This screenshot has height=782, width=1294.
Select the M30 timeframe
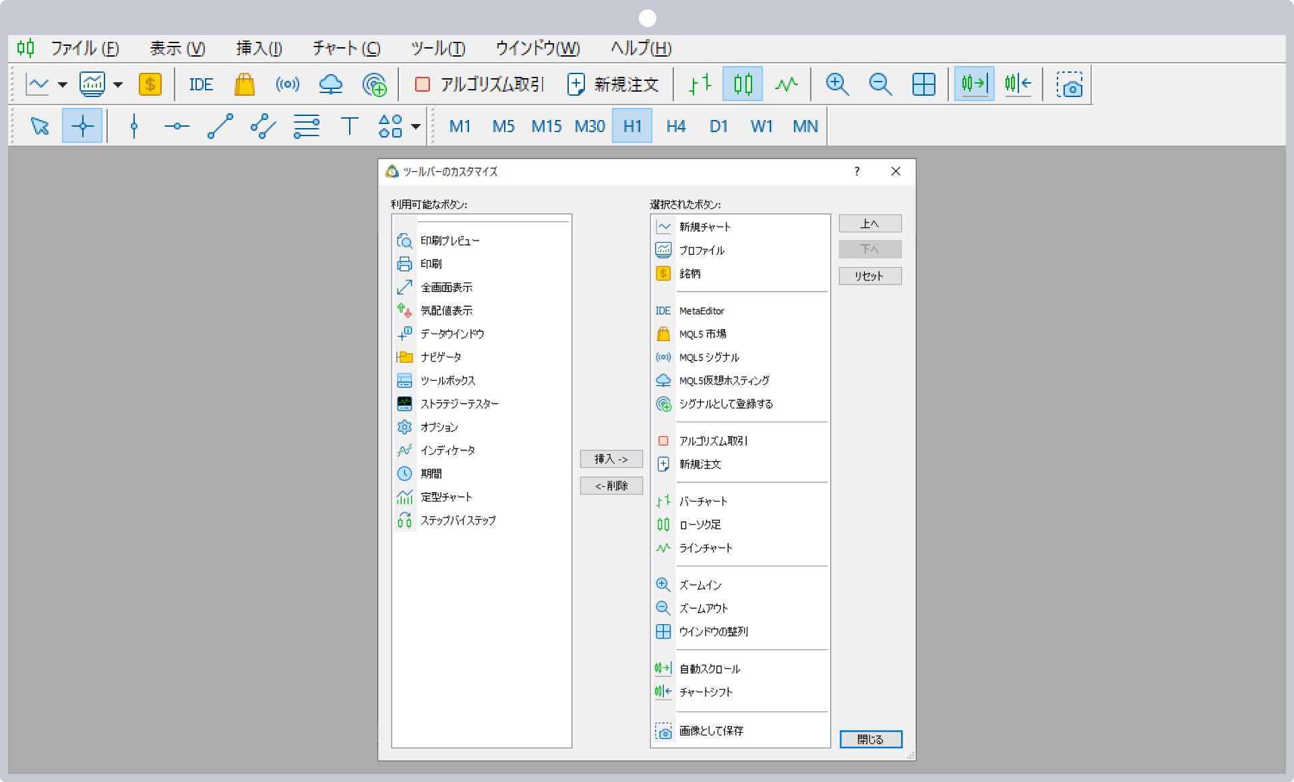(590, 126)
